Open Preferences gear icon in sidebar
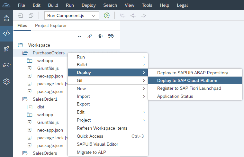This screenshot has height=157, width=244. (6, 81)
